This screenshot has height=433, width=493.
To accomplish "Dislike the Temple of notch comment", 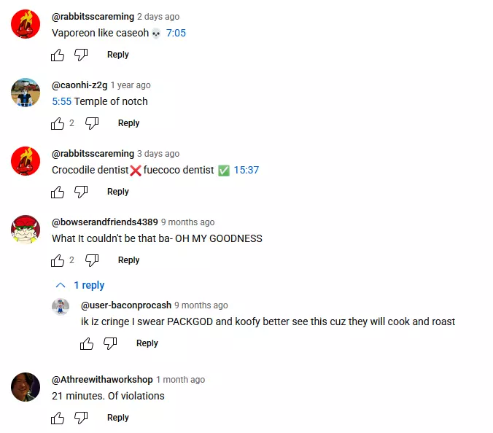I will point(92,123).
